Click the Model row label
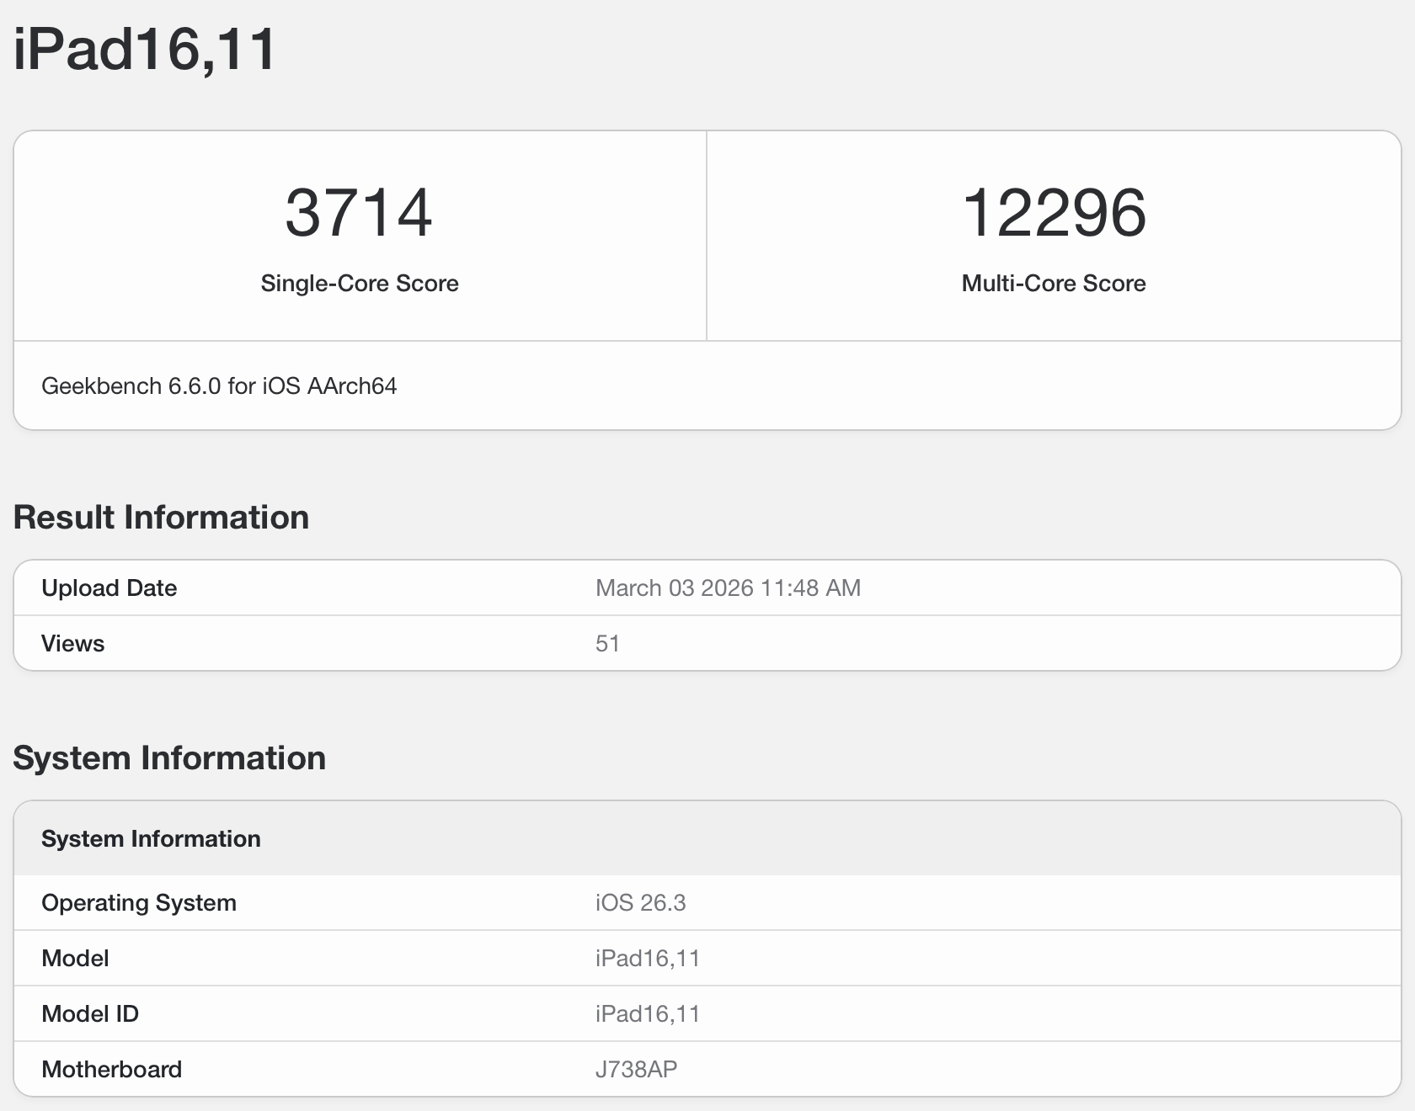Viewport: 1415px width, 1111px height. click(75, 959)
